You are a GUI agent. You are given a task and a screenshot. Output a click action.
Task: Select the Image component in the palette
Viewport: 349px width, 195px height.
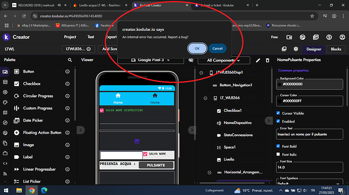point(28,145)
